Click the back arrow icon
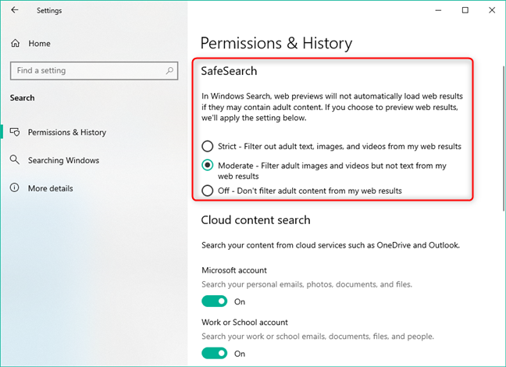Viewport: 506px width, 367px height. click(x=15, y=10)
